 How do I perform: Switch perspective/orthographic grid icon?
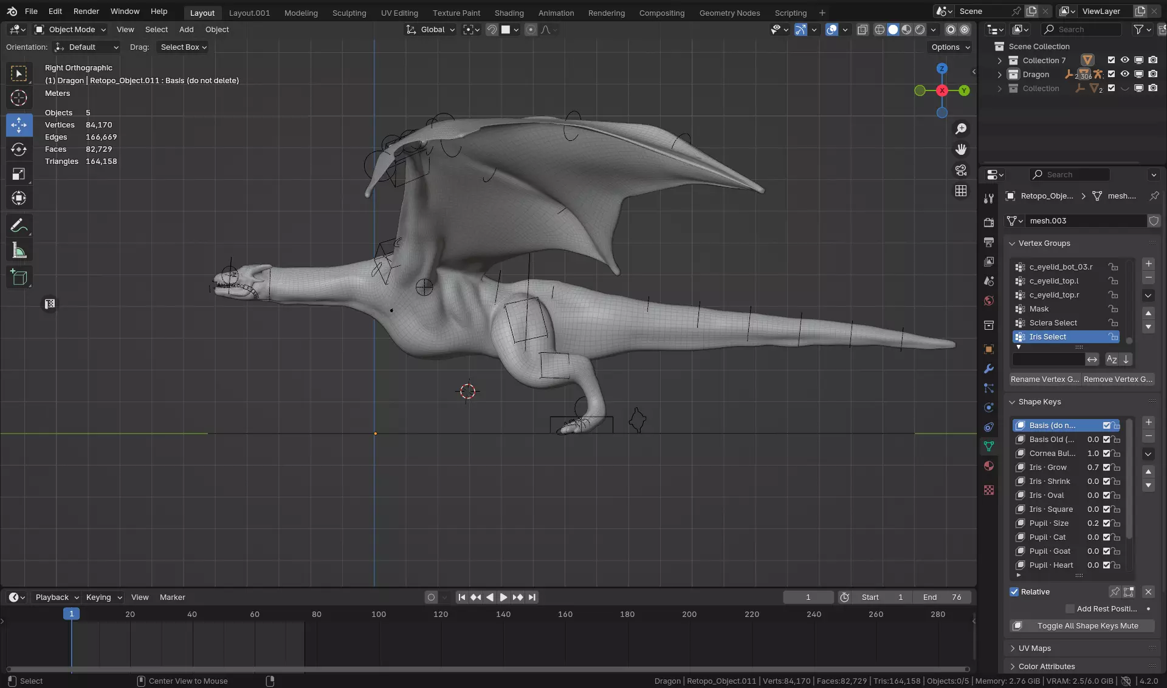point(961,191)
